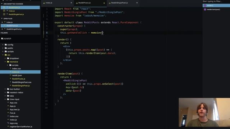Click the memoize folder icon
Screen dimensions: 230x129
click(x=8, y=62)
